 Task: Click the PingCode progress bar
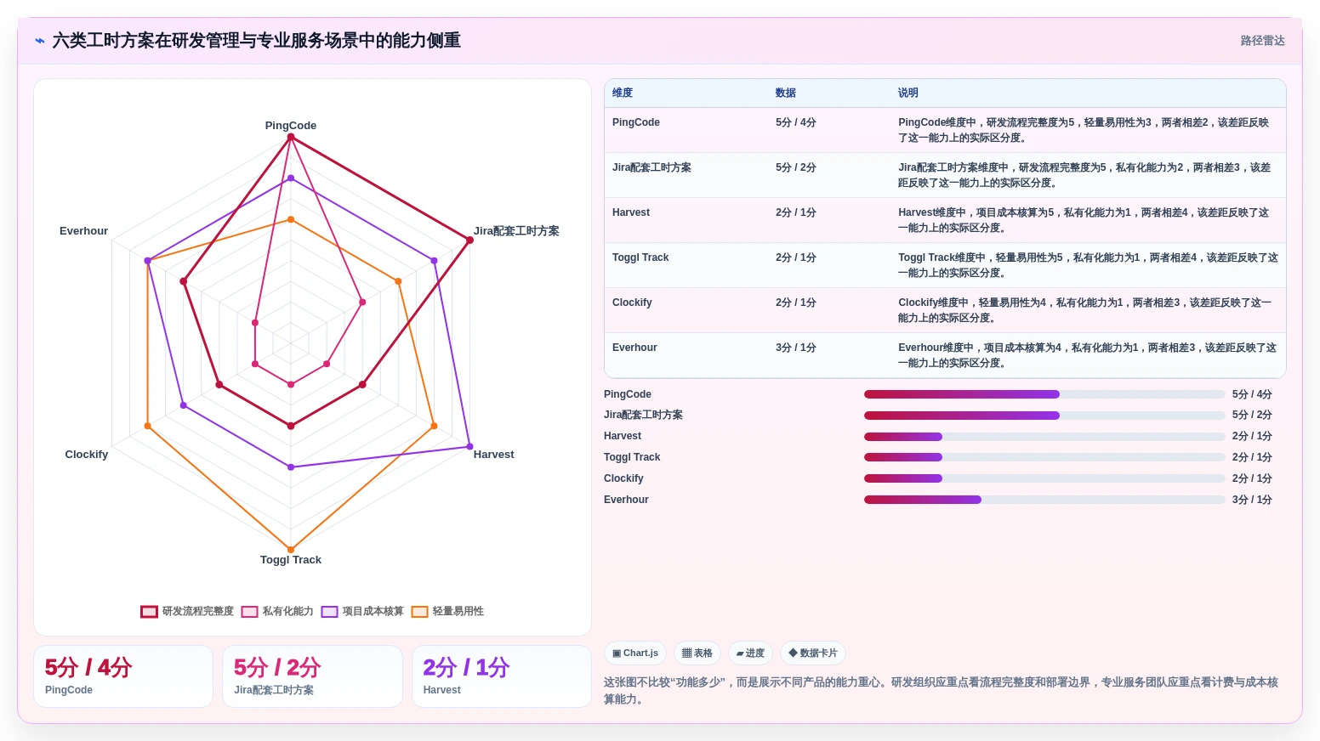[1044, 394]
